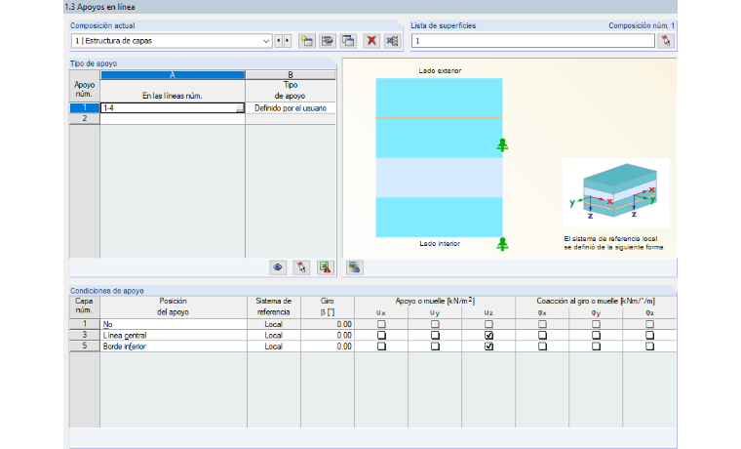Click position cell 'No' for layer 1

[174, 325]
